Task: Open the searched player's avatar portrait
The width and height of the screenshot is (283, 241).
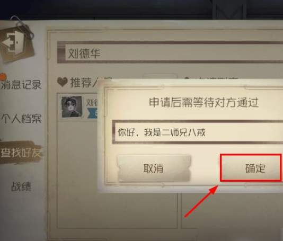Action: (x=72, y=107)
